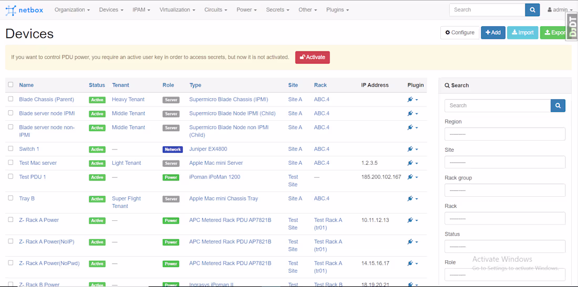Open plug icon for Blade server node non-IPMI
Screen dimensions: 578x287
click(x=412, y=127)
